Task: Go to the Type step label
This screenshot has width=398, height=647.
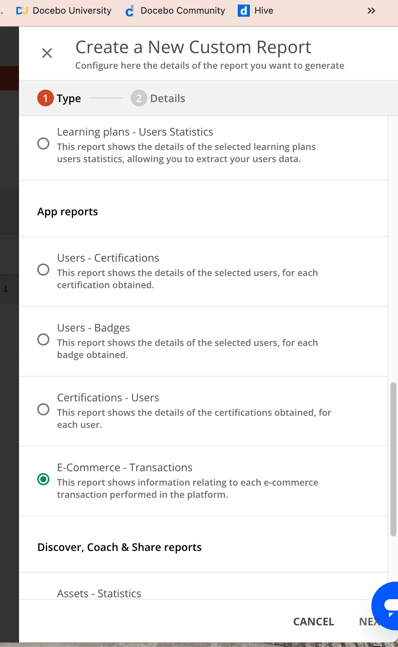Action: coord(69,98)
